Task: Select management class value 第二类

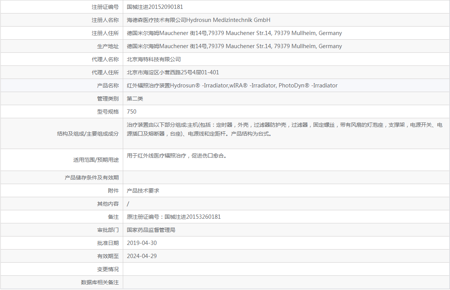Action: tap(135, 99)
